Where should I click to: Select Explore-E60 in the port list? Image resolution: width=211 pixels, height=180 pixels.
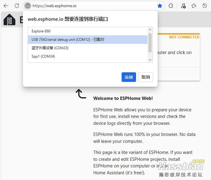88,31
